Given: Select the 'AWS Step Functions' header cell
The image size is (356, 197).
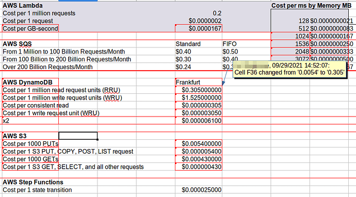Looking at the screenshot, I should pyautogui.click(x=33, y=182).
